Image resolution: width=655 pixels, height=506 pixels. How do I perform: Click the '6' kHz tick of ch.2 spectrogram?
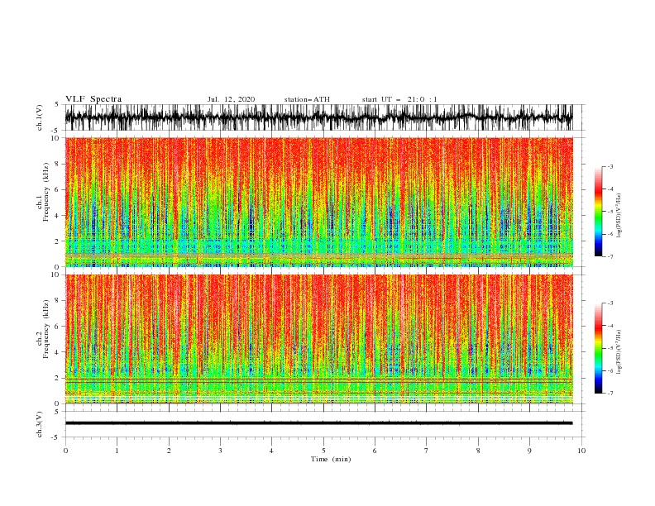pyautogui.click(x=59, y=327)
